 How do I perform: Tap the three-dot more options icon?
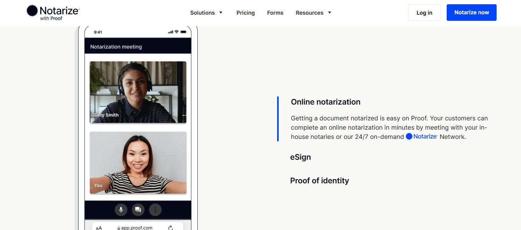pyautogui.click(x=155, y=210)
